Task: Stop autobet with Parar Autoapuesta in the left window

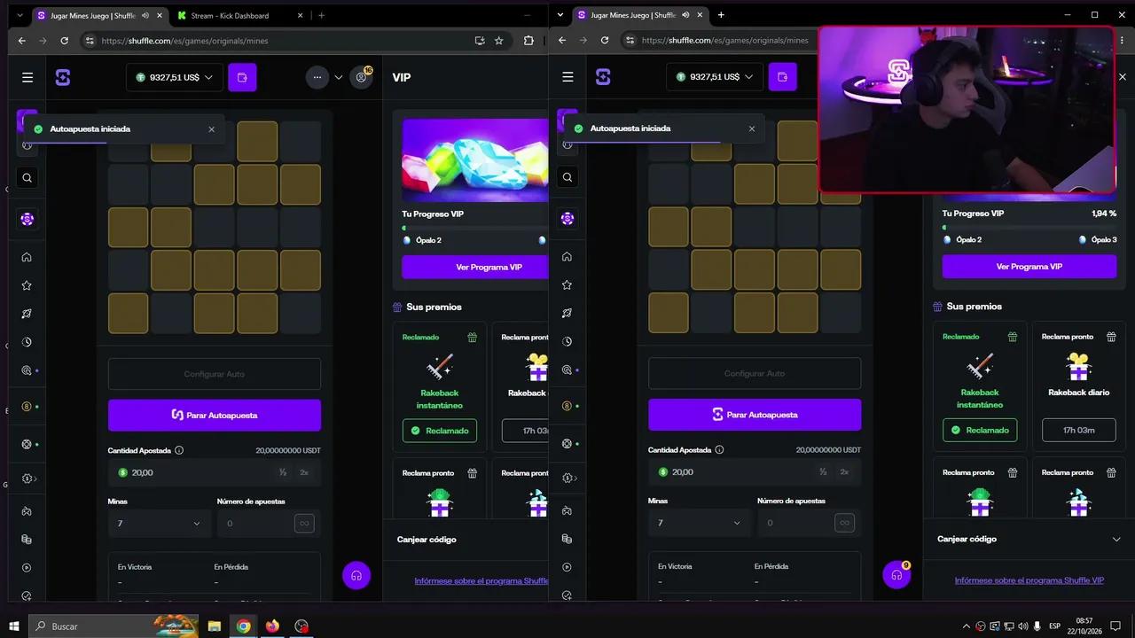Action: tap(215, 415)
